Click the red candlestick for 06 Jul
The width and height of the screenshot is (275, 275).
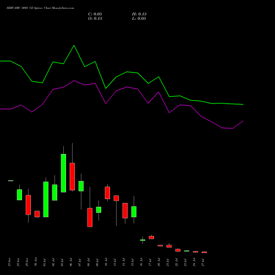pos(72,177)
